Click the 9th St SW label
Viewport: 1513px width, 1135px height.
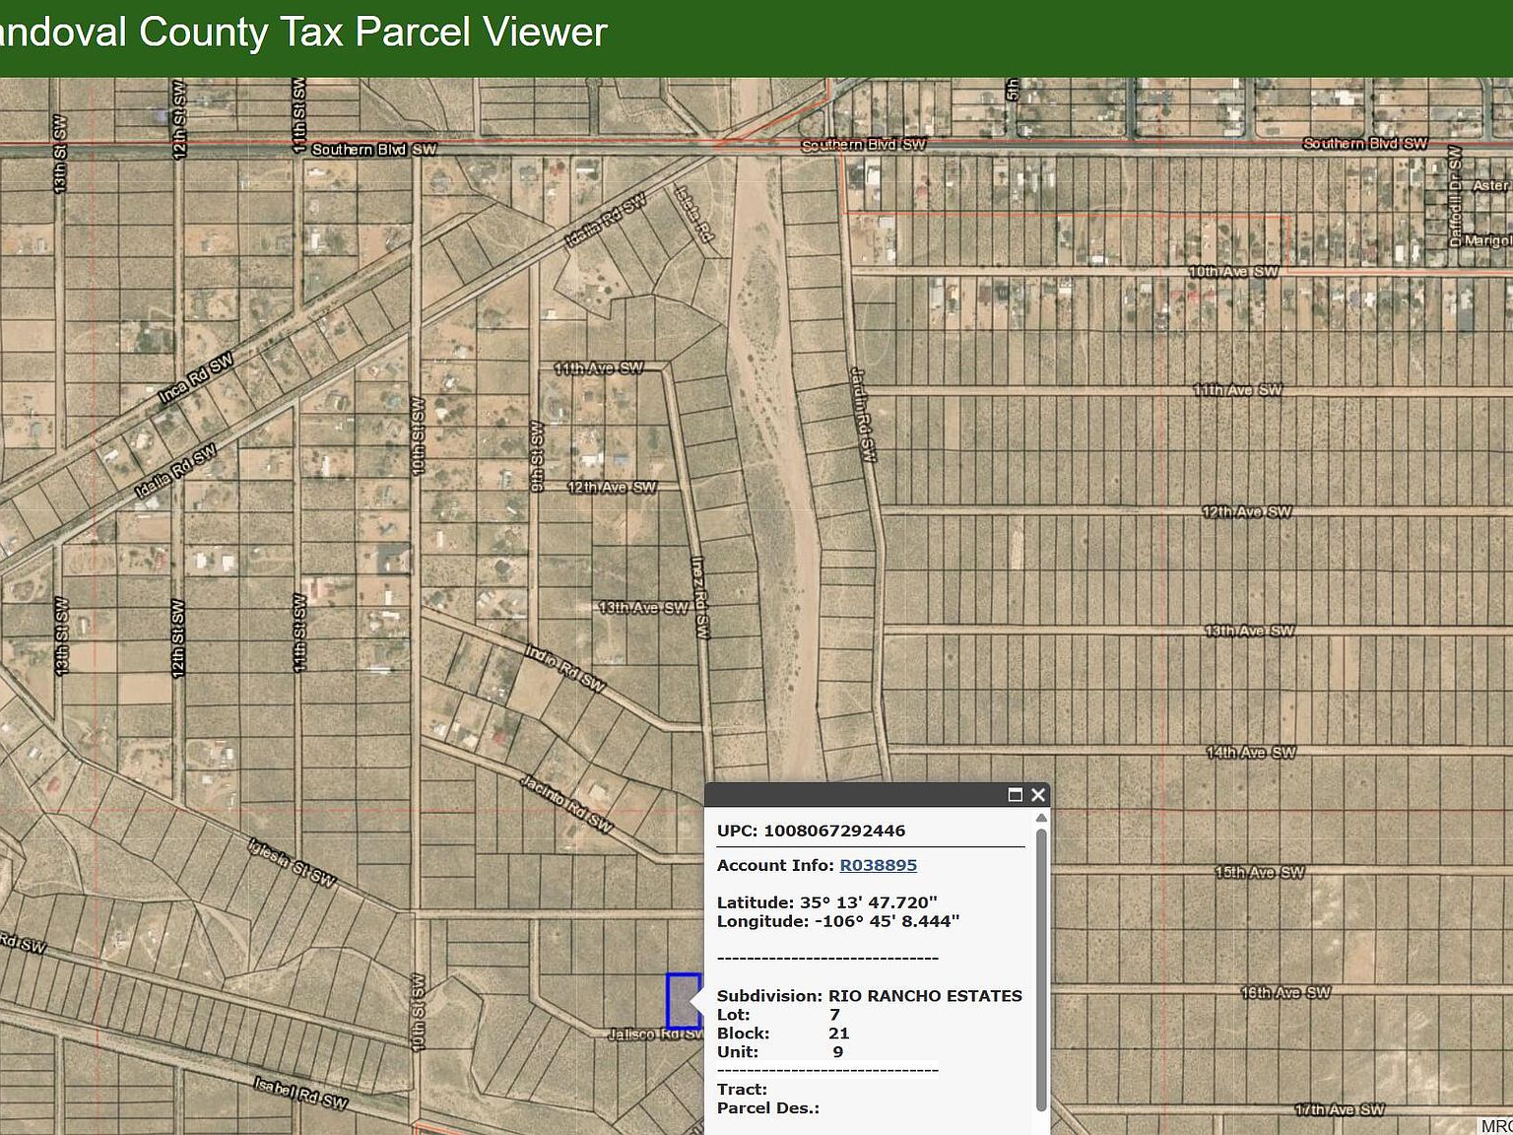(537, 456)
